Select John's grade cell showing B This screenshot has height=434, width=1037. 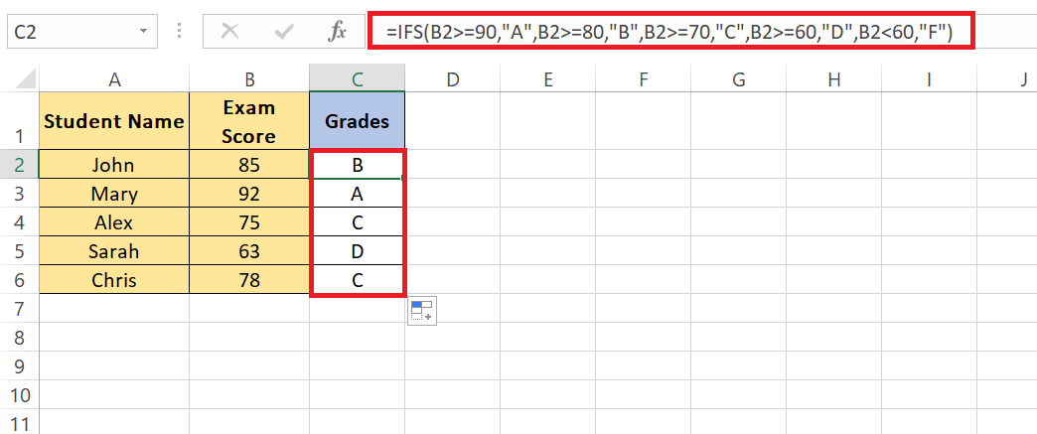(358, 164)
